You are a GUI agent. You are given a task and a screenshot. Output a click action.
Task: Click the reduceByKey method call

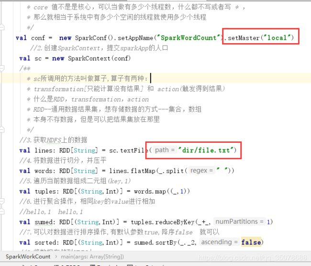pyautogui.click(x=175, y=222)
